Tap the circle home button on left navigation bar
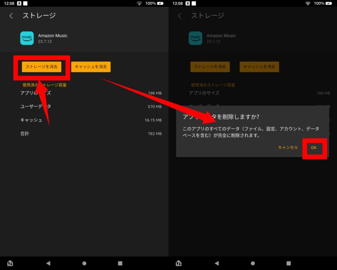The width and height of the screenshot is (337, 270). pos(84,263)
